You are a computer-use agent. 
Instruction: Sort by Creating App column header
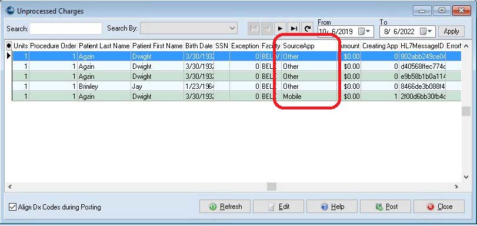click(x=379, y=46)
